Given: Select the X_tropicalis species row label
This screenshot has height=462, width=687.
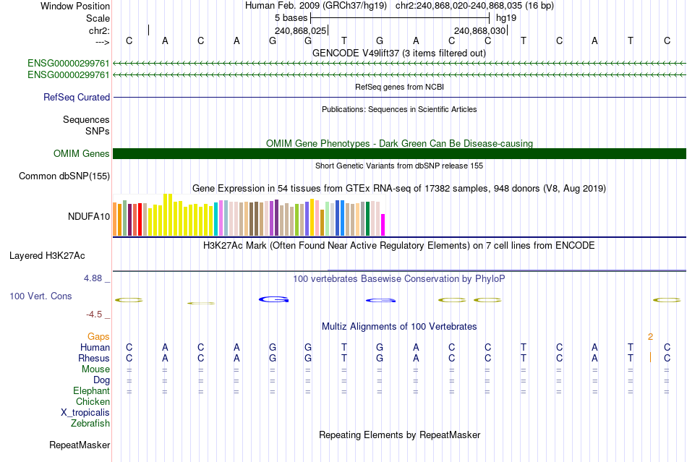Looking at the screenshot, I should 85,413.
